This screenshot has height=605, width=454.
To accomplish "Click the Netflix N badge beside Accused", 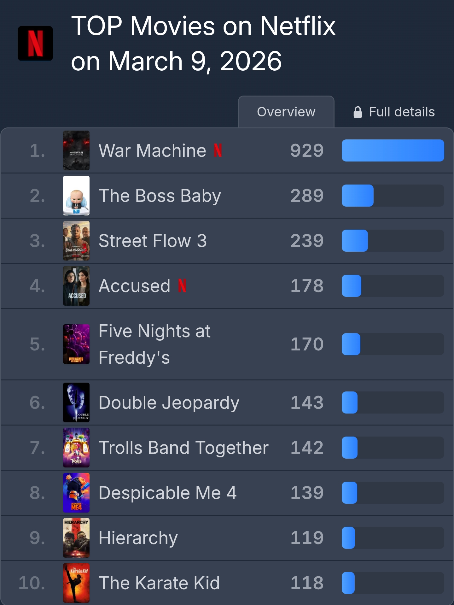I will pyautogui.click(x=182, y=285).
